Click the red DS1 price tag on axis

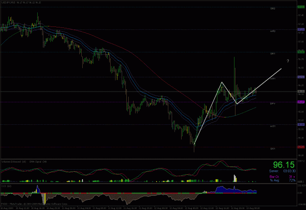[x=301, y=147]
